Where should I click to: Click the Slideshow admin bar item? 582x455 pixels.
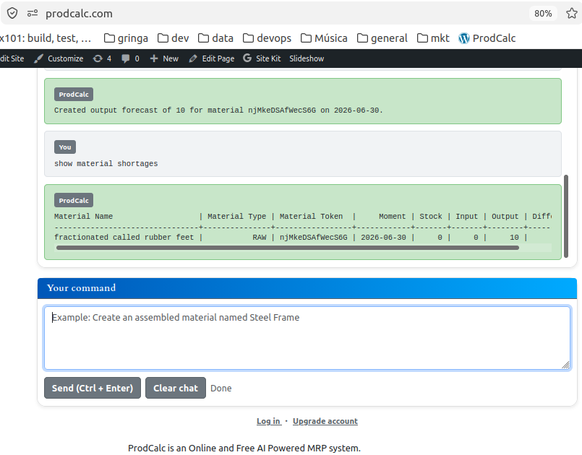point(307,58)
